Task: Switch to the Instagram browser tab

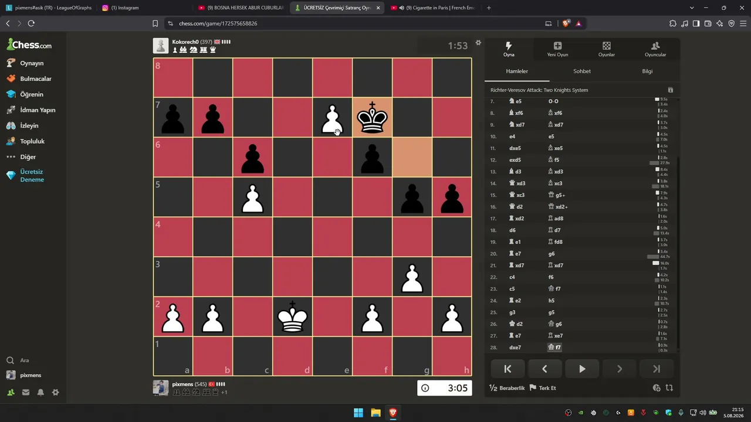Action: 144,8
